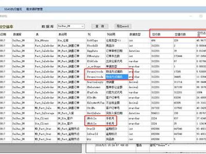This screenshot has height=154, width=206.
Task: Open the 需求调研管理 menu
Action: [x=34, y=9]
